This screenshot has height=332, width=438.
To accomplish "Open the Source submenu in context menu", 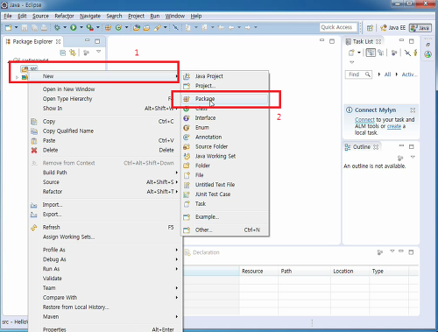I will click(105, 182).
